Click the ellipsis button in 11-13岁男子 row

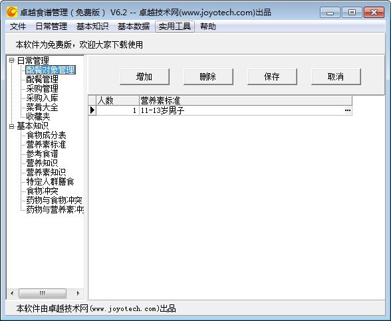click(348, 110)
